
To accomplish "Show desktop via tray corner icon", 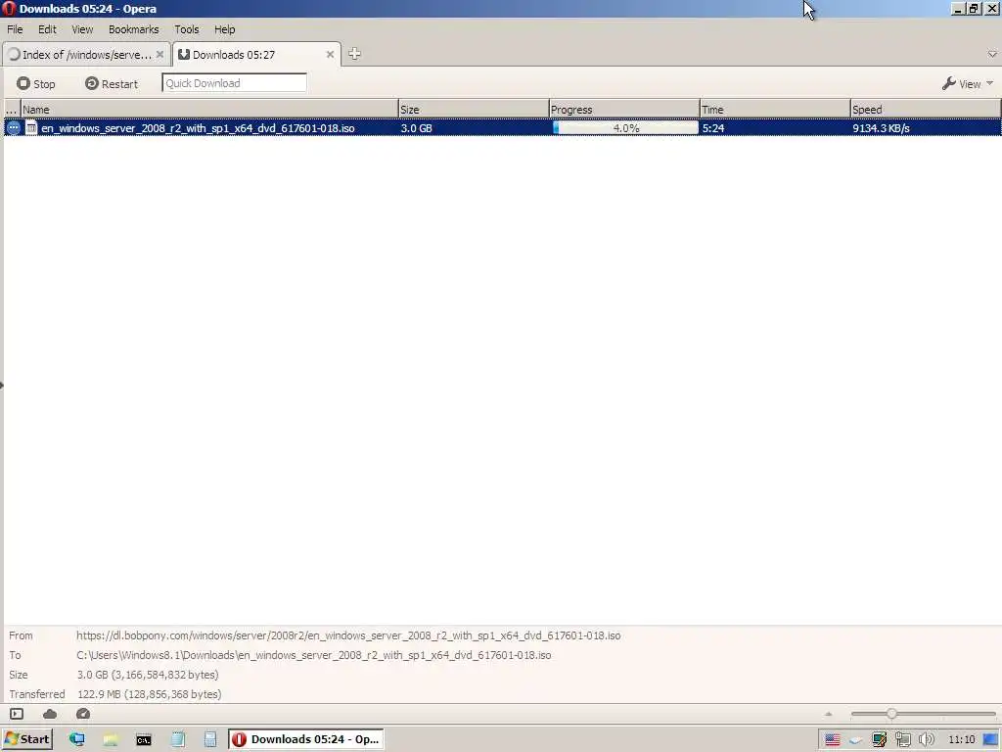I will click(991, 740).
